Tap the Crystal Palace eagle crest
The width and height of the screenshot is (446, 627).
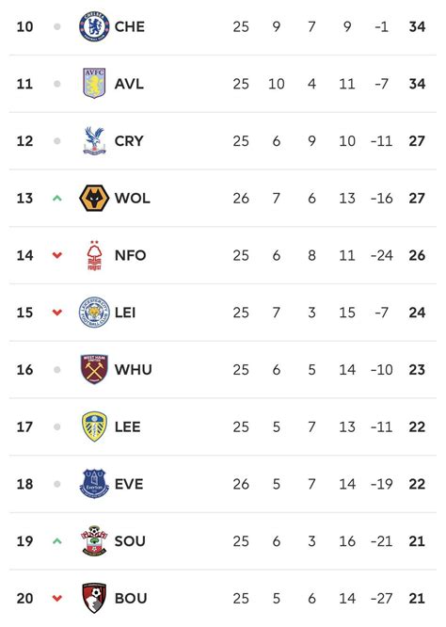point(94,141)
